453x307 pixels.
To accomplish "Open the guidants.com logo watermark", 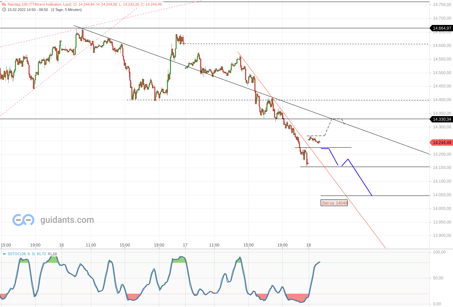I will [23, 220].
